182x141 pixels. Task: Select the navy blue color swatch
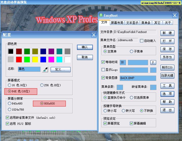click(43, 51)
